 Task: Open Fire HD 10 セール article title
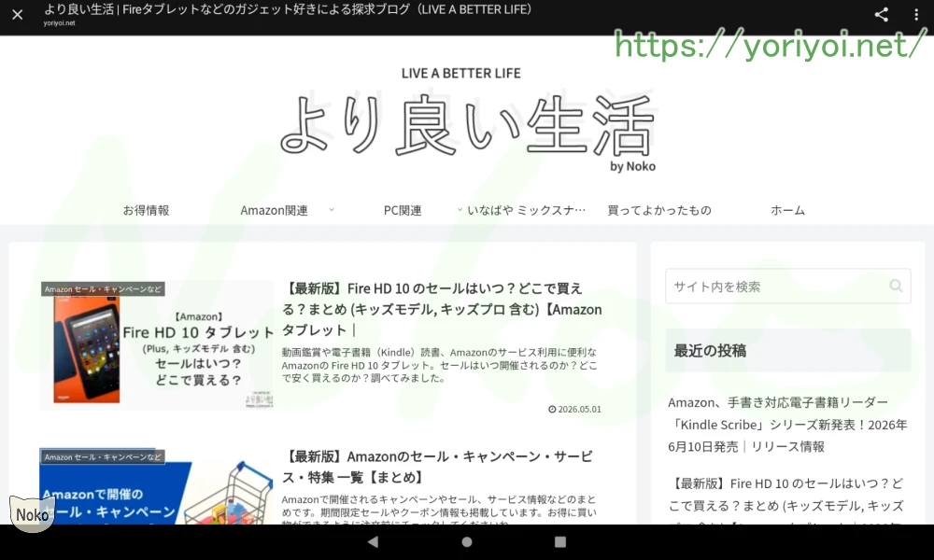(x=442, y=310)
